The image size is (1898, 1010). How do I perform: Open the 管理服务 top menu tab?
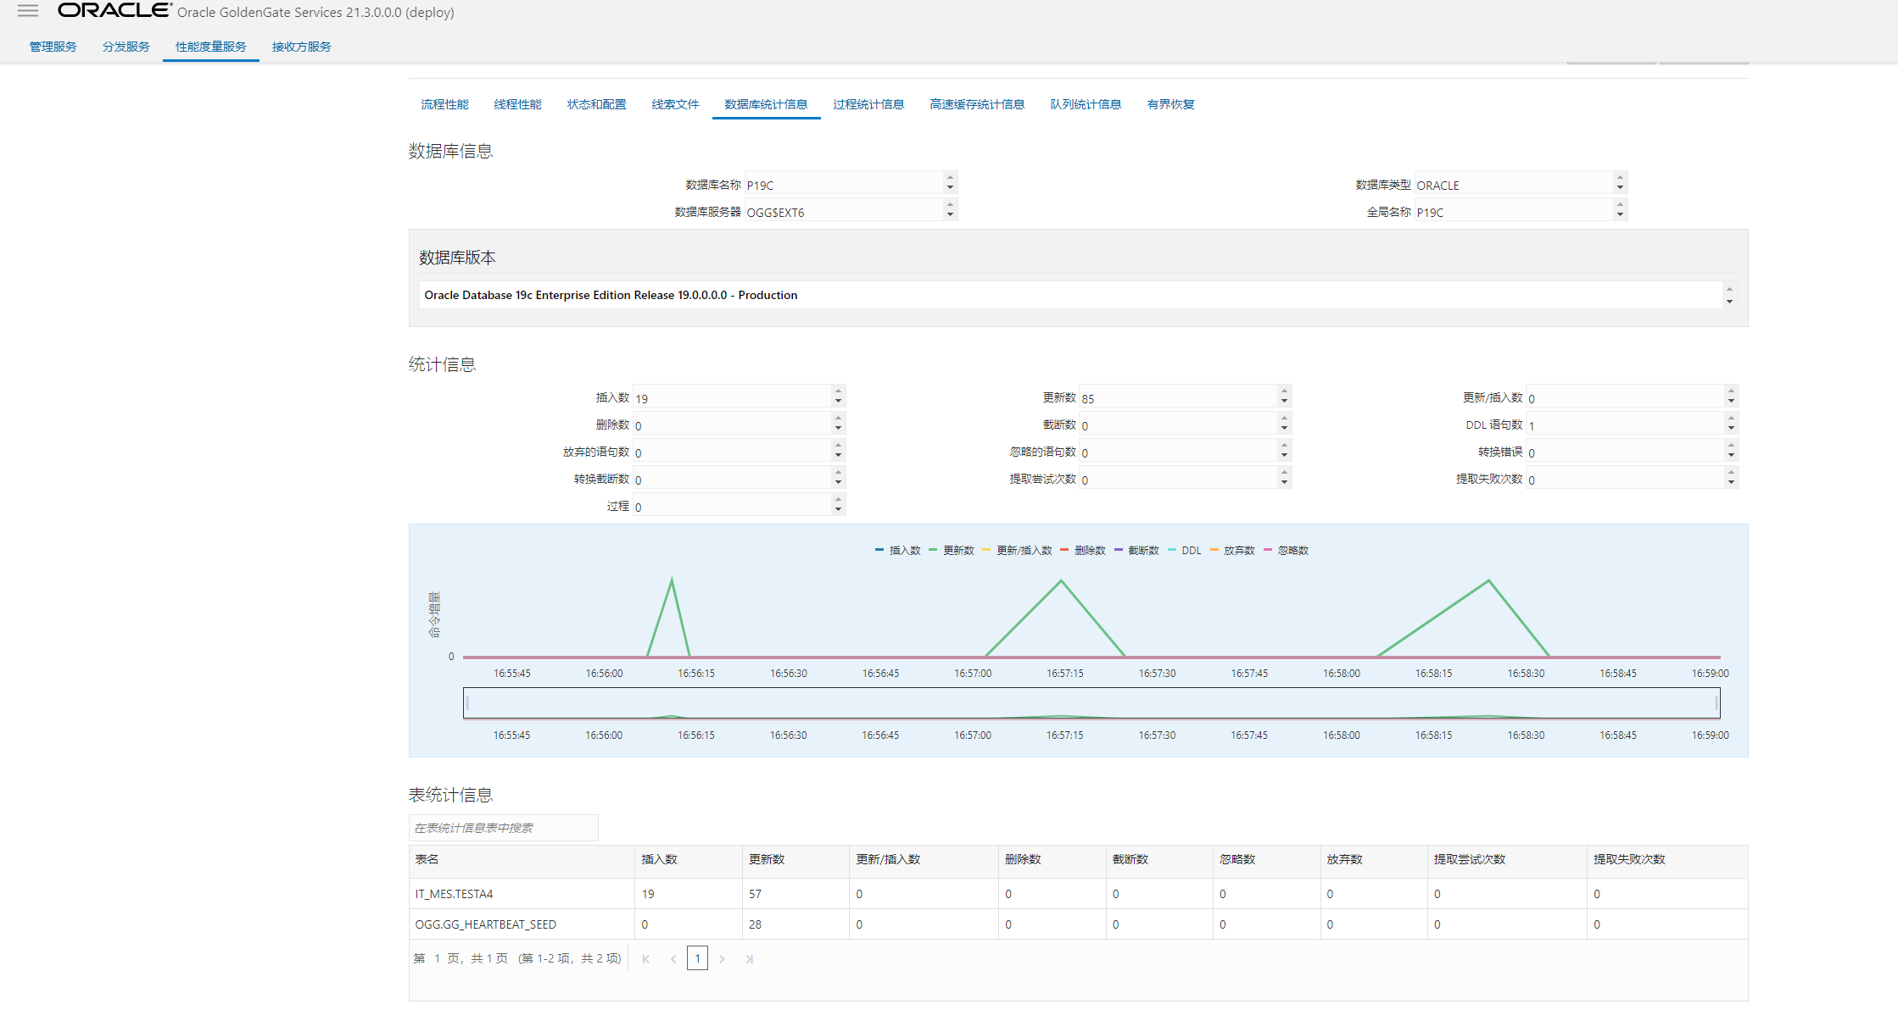53,47
